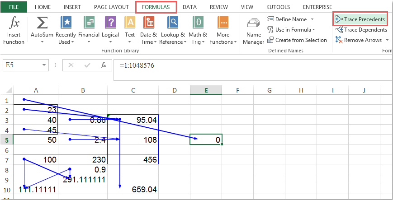Open the Recently Used functions icon

(x=66, y=23)
